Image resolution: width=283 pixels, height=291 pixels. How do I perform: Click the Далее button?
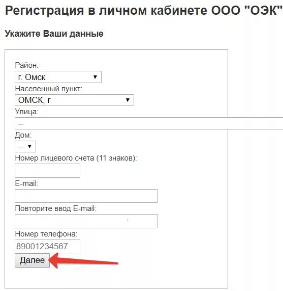click(33, 260)
